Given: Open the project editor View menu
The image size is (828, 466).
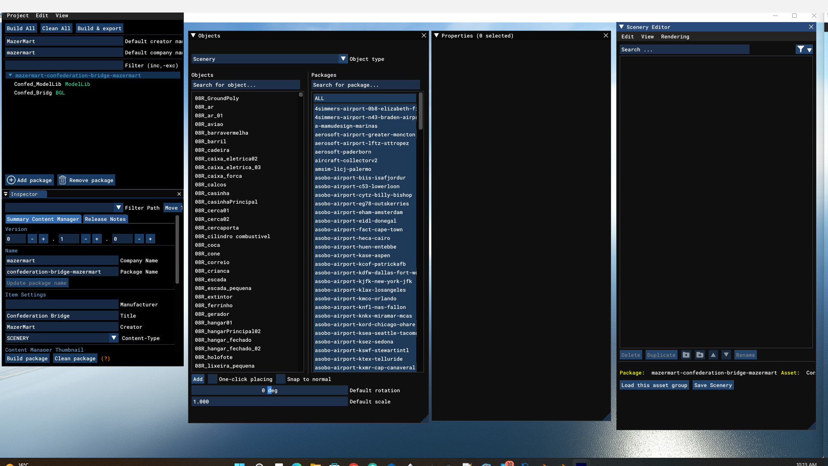Looking at the screenshot, I should coord(62,16).
